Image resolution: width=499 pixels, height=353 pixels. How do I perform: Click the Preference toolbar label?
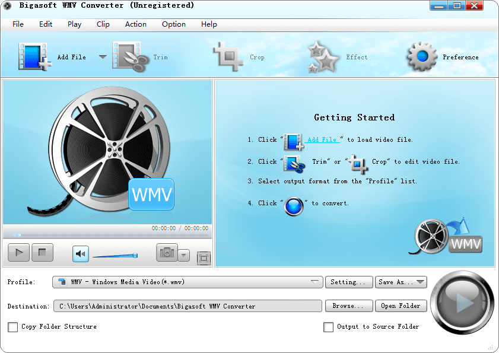pos(460,58)
